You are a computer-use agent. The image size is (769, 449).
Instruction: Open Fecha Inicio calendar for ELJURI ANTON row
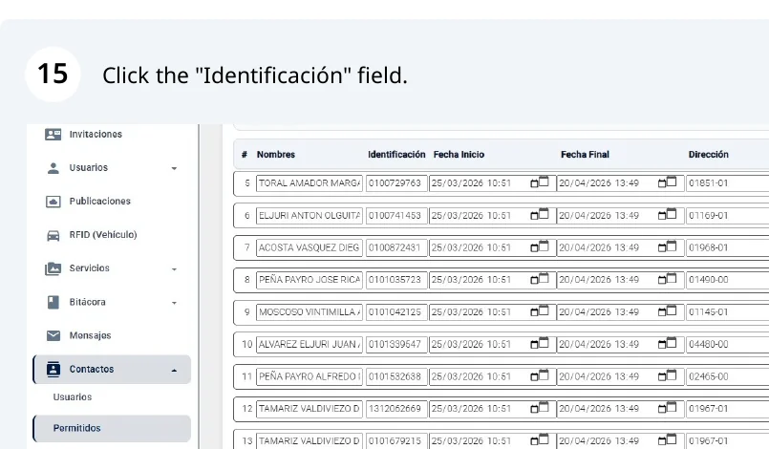pos(540,215)
